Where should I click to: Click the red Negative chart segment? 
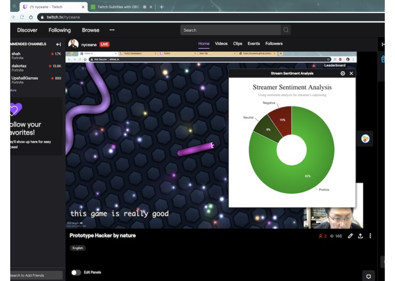(282, 120)
